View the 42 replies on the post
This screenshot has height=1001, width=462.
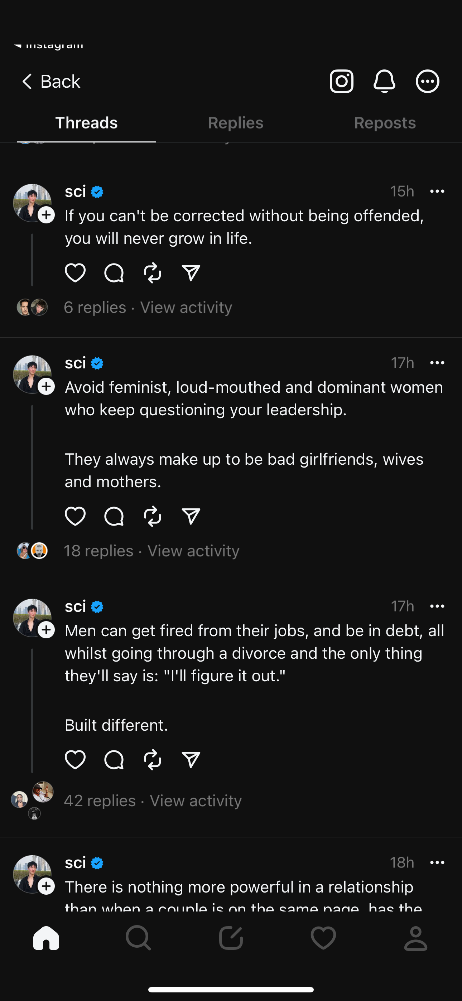[100, 801]
